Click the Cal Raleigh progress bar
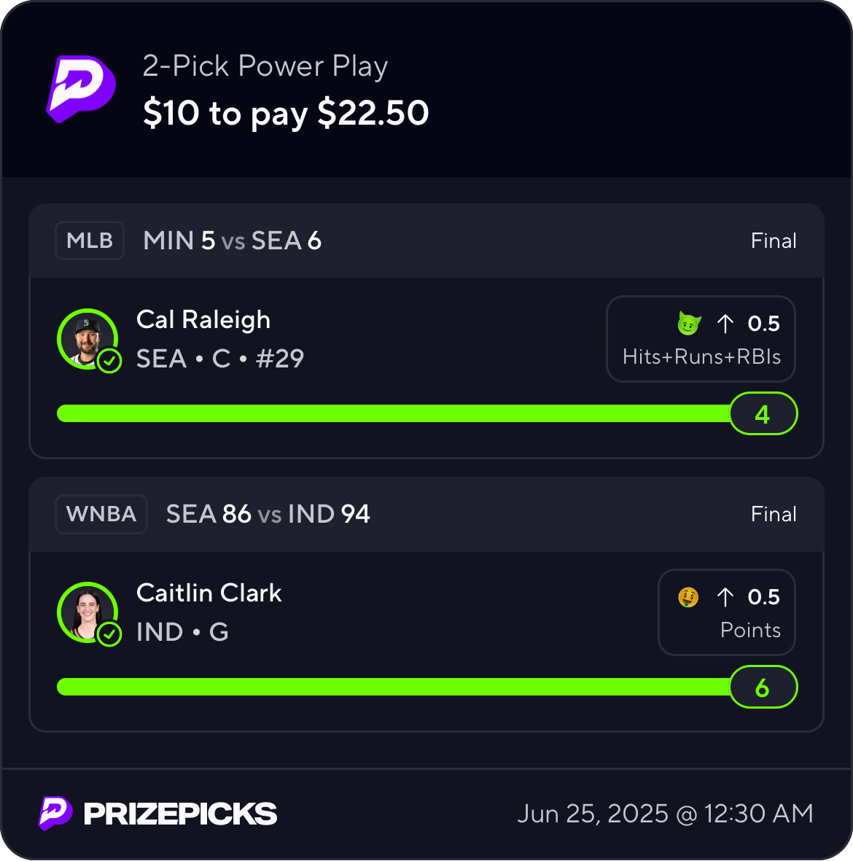This screenshot has height=861, width=853. (x=393, y=413)
